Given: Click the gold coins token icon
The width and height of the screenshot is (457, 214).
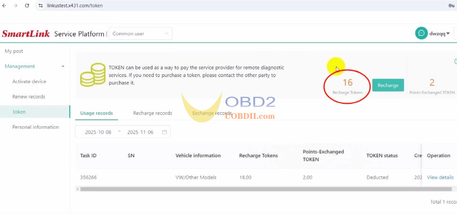Looking at the screenshot, I should pyautogui.click(x=93, y=75).
